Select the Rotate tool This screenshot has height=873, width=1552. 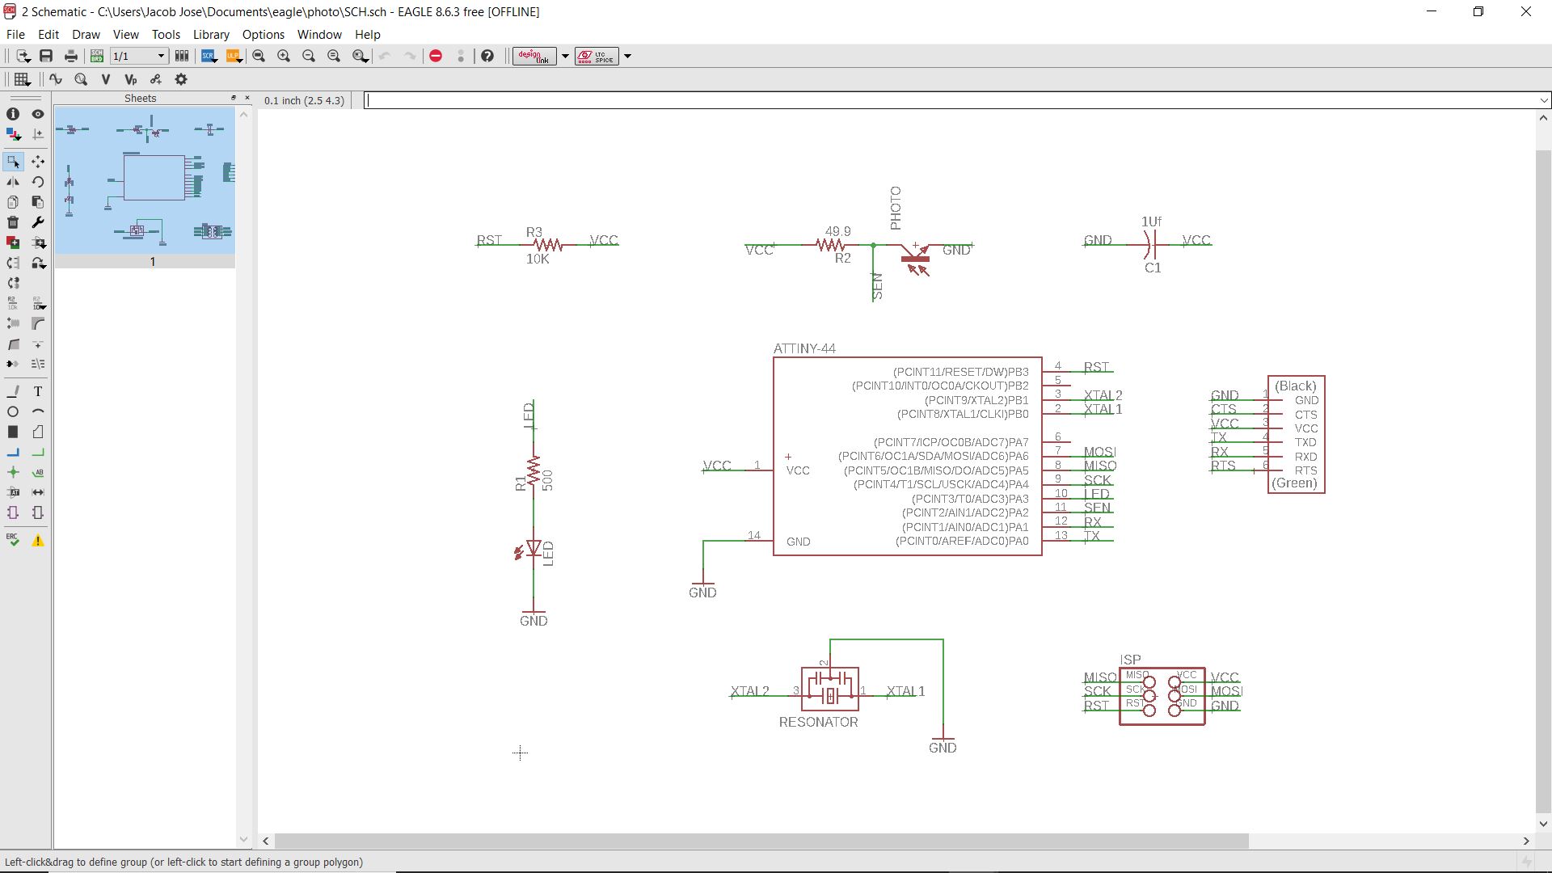point(38,182)
